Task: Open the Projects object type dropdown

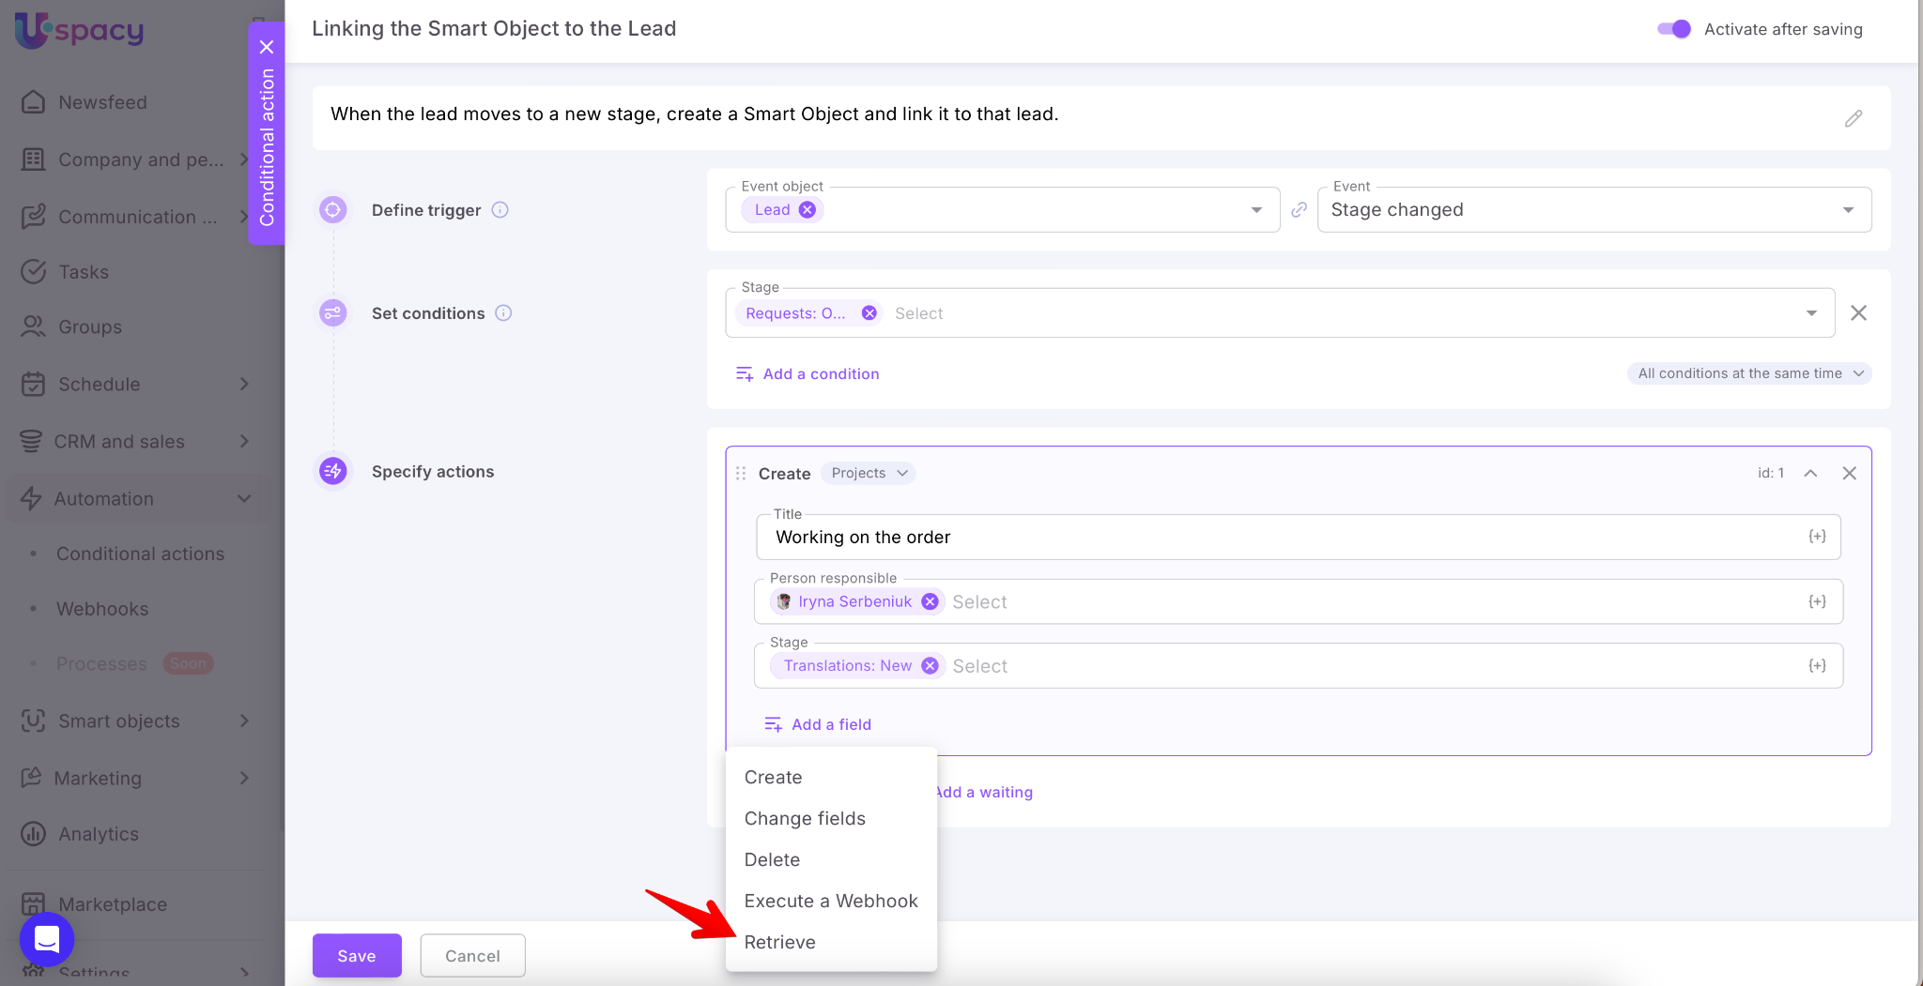Action: [869, 474]
